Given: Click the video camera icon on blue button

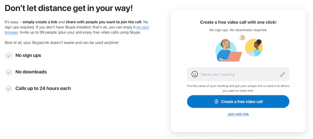Looking at the screenshot, I should coord(216,102).
